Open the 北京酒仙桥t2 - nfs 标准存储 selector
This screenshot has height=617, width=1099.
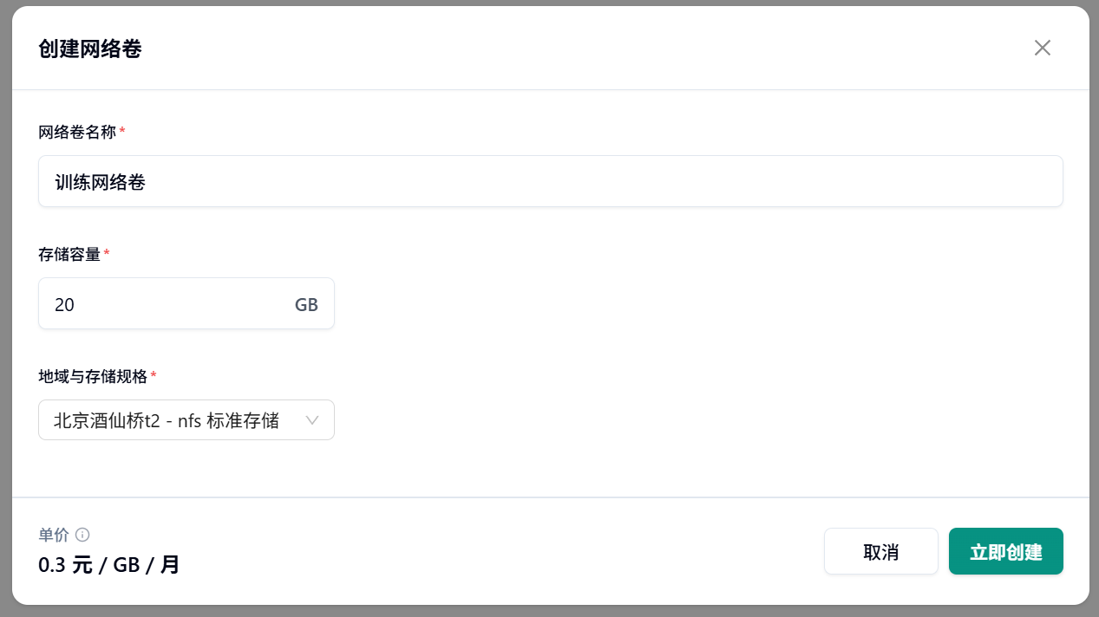186,420
